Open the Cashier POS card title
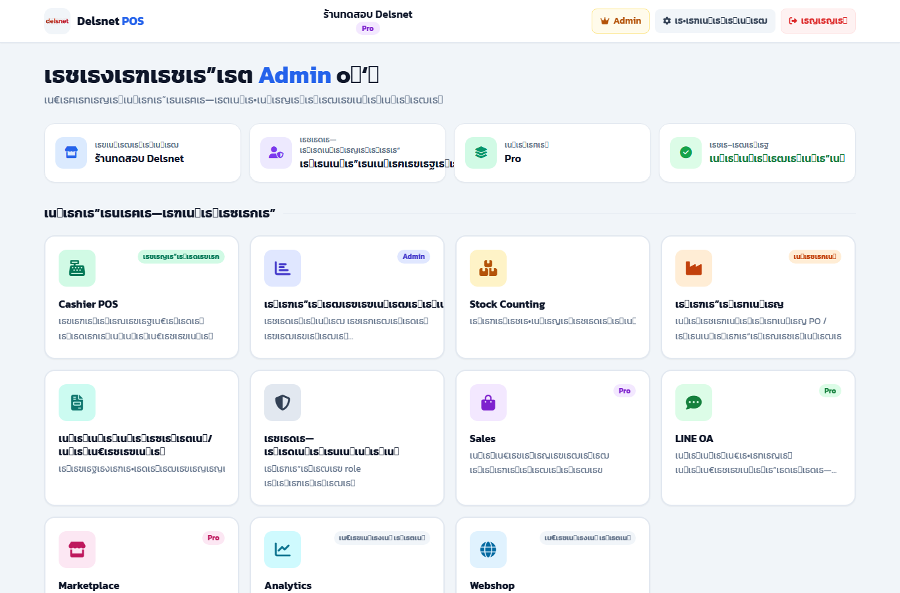The height and width of the screenshot is (593, 900). click(88, 304)
